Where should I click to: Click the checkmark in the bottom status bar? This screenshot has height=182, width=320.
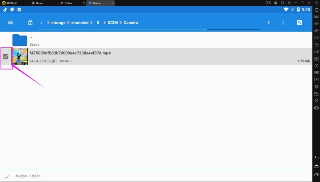[7, 177]
